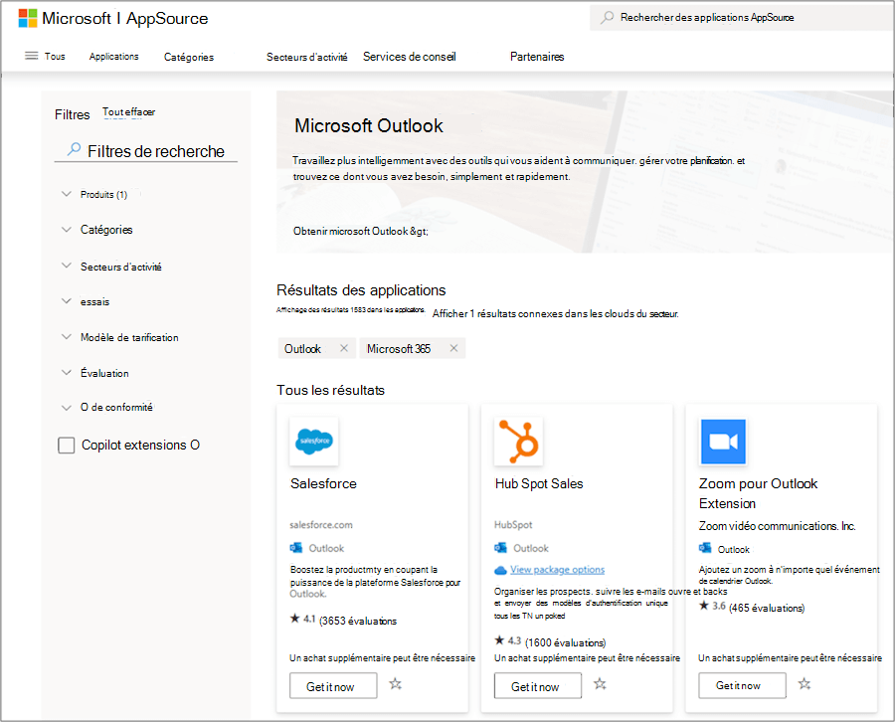Click the Zoom rating star 3.6
The image size is (895, 722).
(x=704, y=606)
